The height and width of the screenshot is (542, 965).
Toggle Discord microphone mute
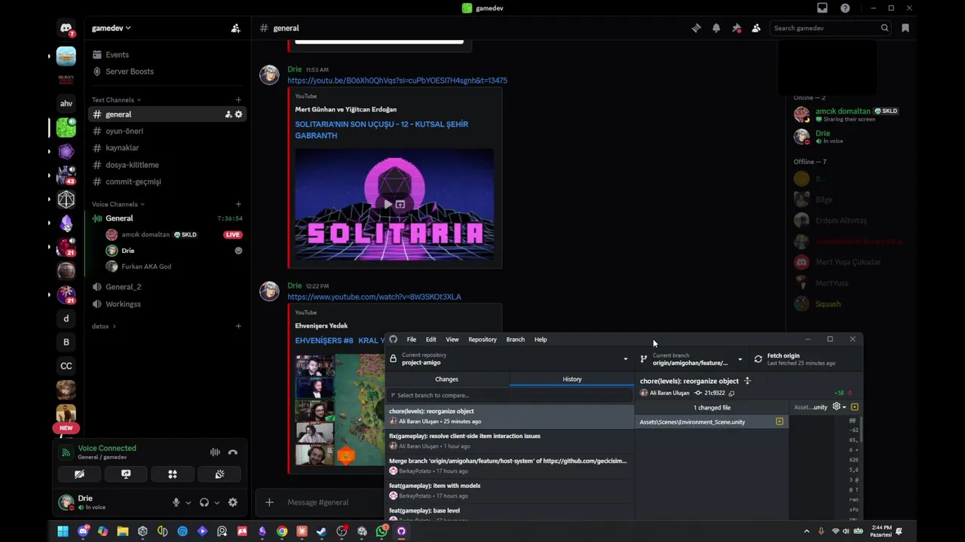coord(176,503)
